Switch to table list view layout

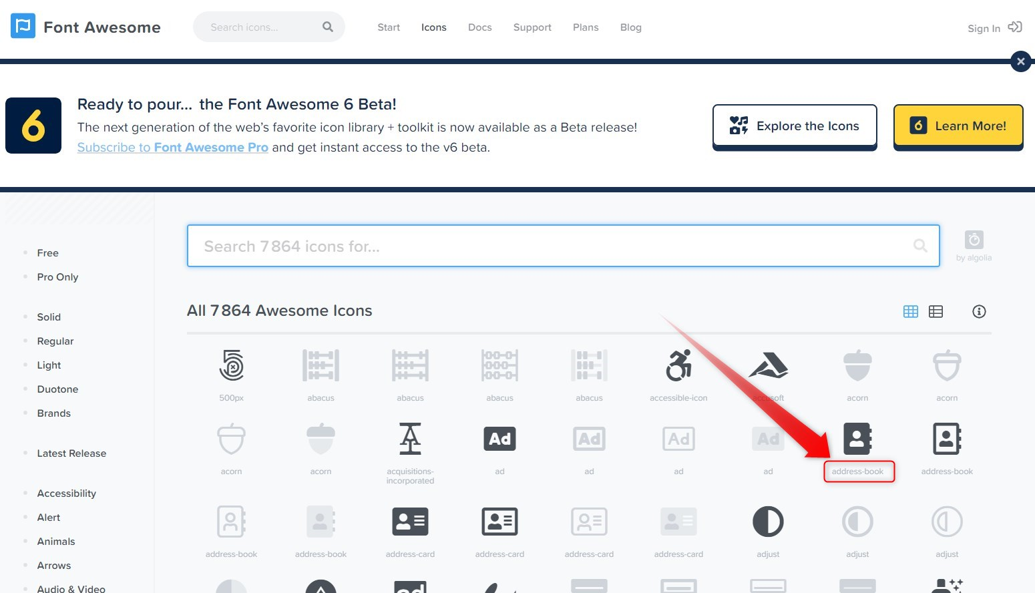[936, 311]
